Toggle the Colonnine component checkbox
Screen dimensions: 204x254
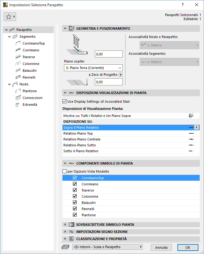pyautogui.click(x=75, y=196)
